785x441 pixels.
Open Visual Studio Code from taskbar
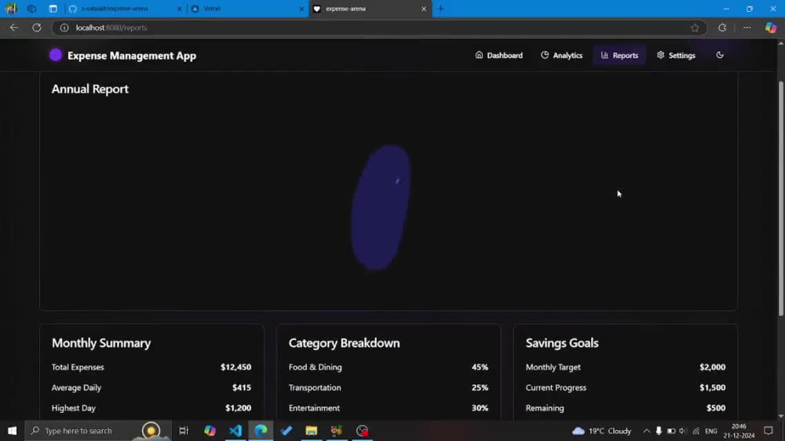click(x=235, y=431)
